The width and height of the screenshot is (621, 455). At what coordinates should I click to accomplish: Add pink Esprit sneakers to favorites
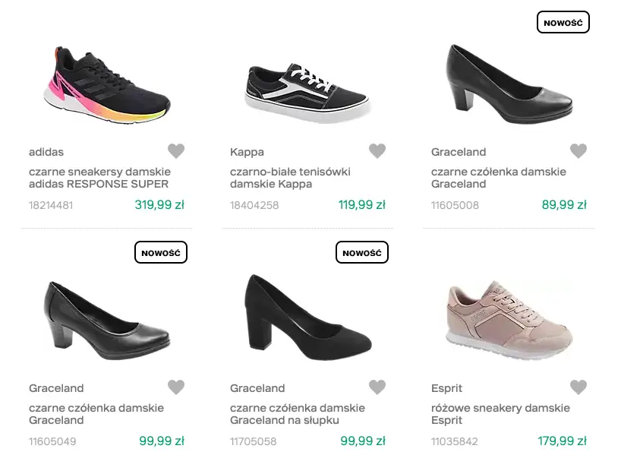pos(578,387)
